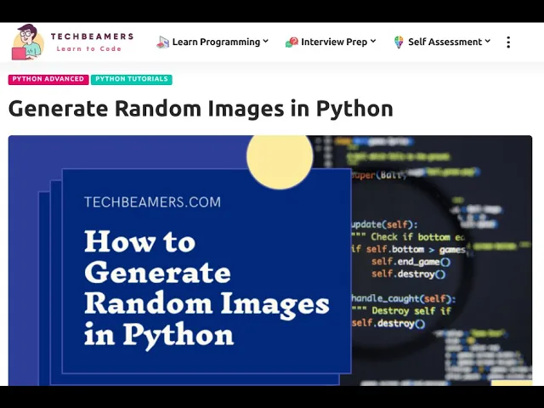
Task: Click the Python Advanced category tag
Action: (x=48, y=79)
